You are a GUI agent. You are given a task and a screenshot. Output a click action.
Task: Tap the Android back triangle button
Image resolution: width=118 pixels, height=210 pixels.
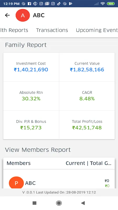point(83,203)
